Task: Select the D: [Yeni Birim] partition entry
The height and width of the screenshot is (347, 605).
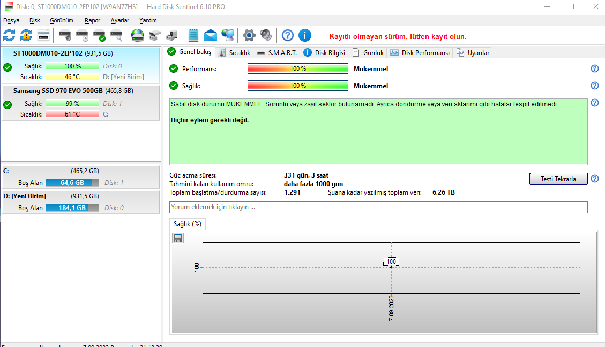Action: pos(80,202)
